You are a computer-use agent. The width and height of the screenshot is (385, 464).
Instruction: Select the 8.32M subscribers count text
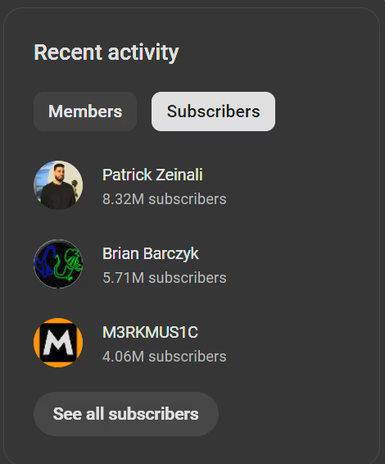pyautogui.click(x=165, y=199)
